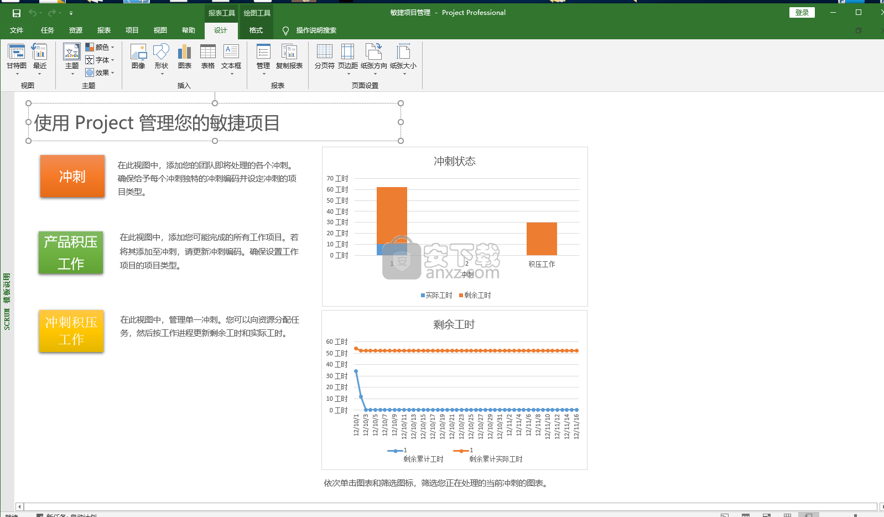Click the 剩余累计工时 legend label
Screen dimensions: 884x517
click(423, 459)
